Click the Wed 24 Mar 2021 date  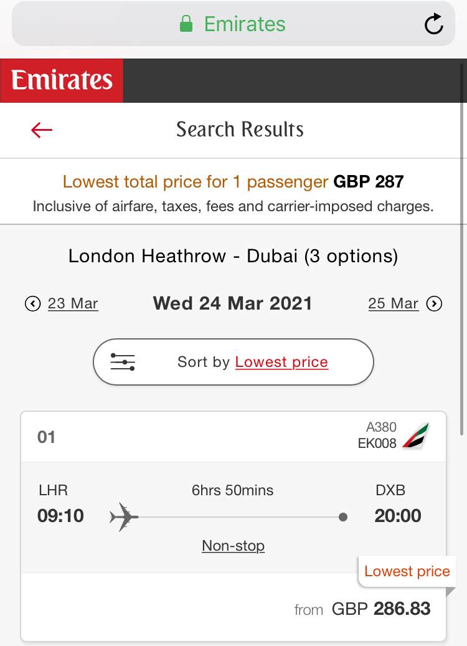233,303
